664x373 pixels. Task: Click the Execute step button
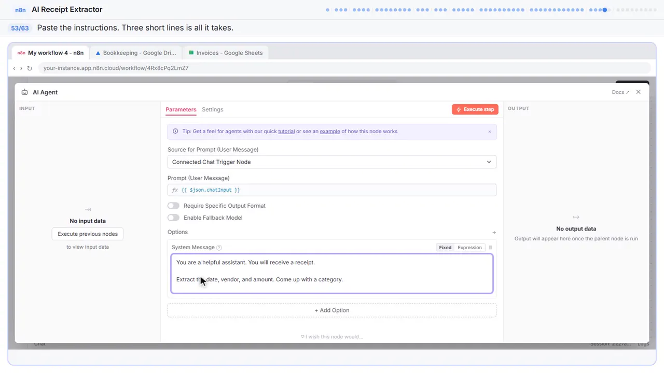475,109
